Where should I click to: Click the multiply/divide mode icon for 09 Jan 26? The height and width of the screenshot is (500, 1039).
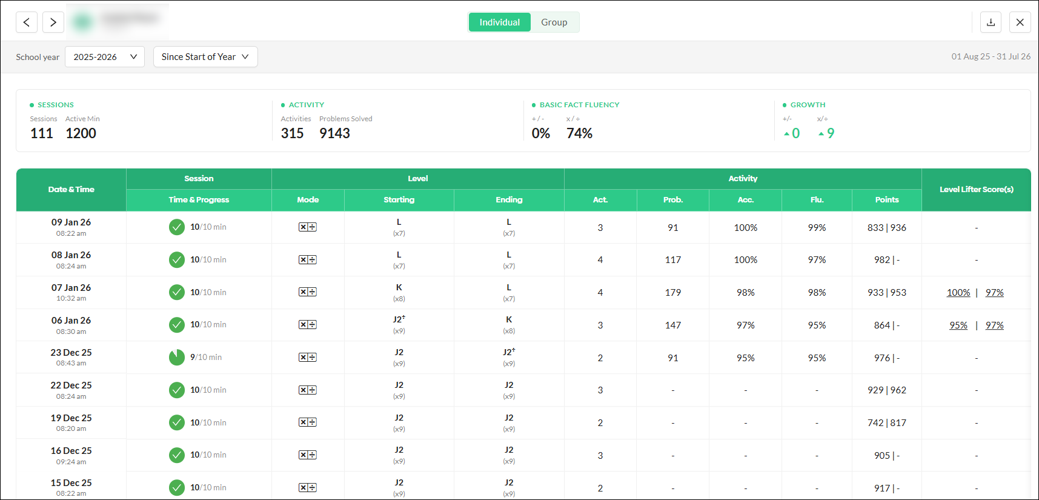click(x=308, y=227)
